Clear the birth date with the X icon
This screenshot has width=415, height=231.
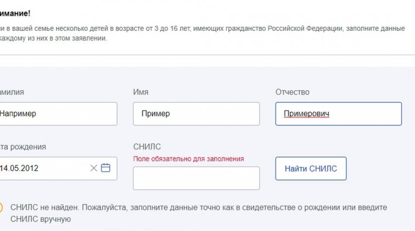(x=94, y=168)
